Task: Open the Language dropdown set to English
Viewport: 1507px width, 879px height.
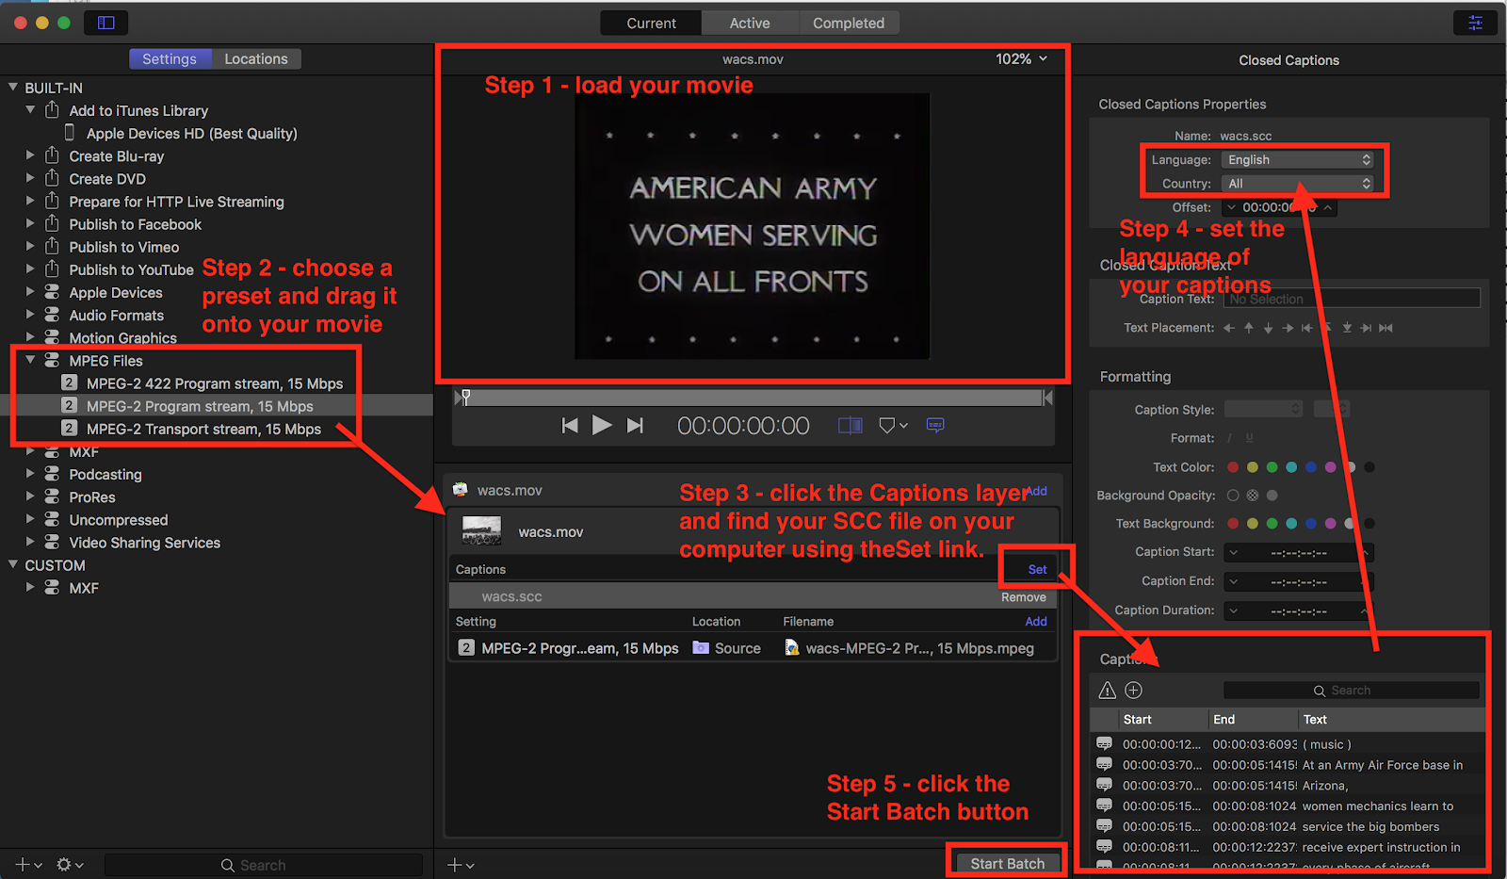Action: click(1298, 160)
